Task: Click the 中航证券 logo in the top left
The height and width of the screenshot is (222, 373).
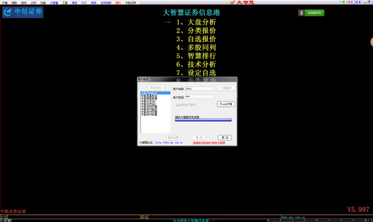Action: coord(23,12)
